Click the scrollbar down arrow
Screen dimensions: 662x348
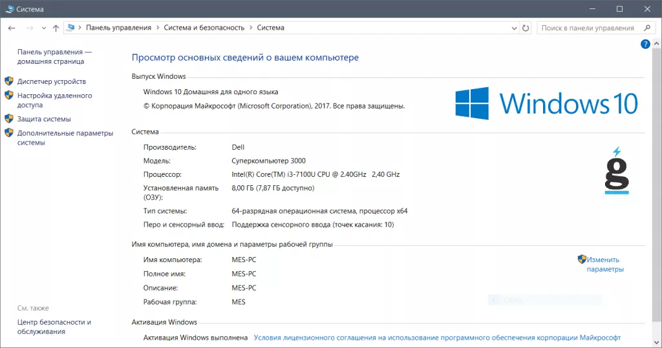point(657,343)
